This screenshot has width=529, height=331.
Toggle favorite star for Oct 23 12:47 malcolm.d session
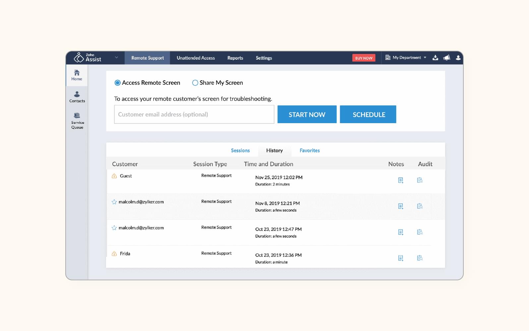click(114, 228)
